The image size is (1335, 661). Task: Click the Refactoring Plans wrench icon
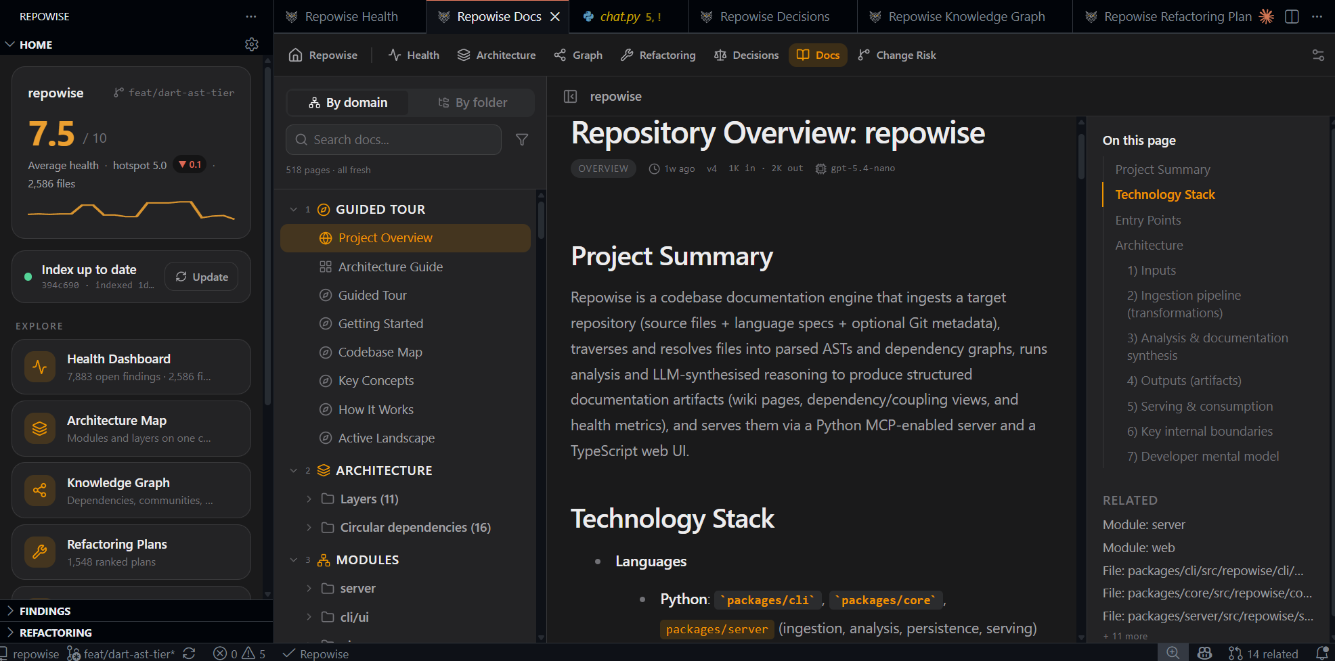coord(40,552)
